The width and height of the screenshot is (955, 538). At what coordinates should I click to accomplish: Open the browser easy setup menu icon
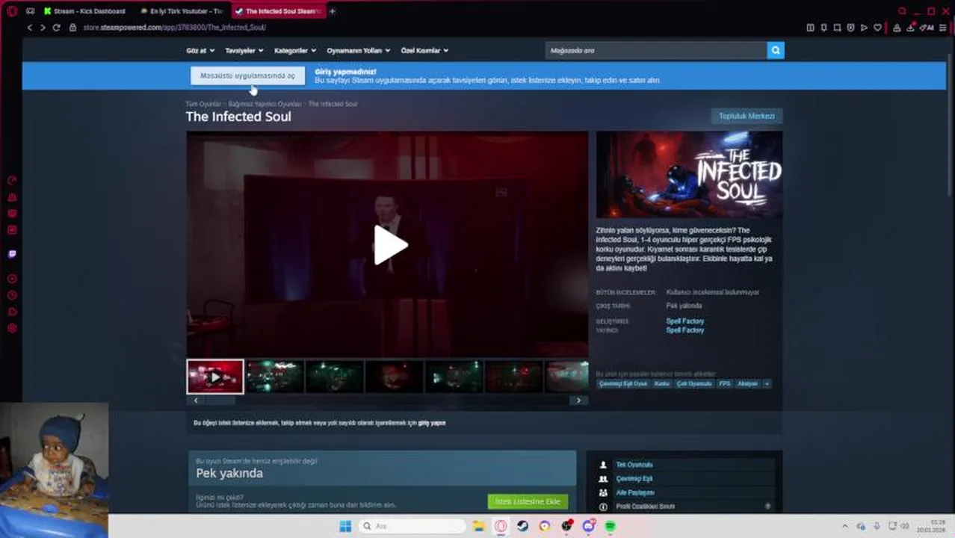tap(944, 28)
